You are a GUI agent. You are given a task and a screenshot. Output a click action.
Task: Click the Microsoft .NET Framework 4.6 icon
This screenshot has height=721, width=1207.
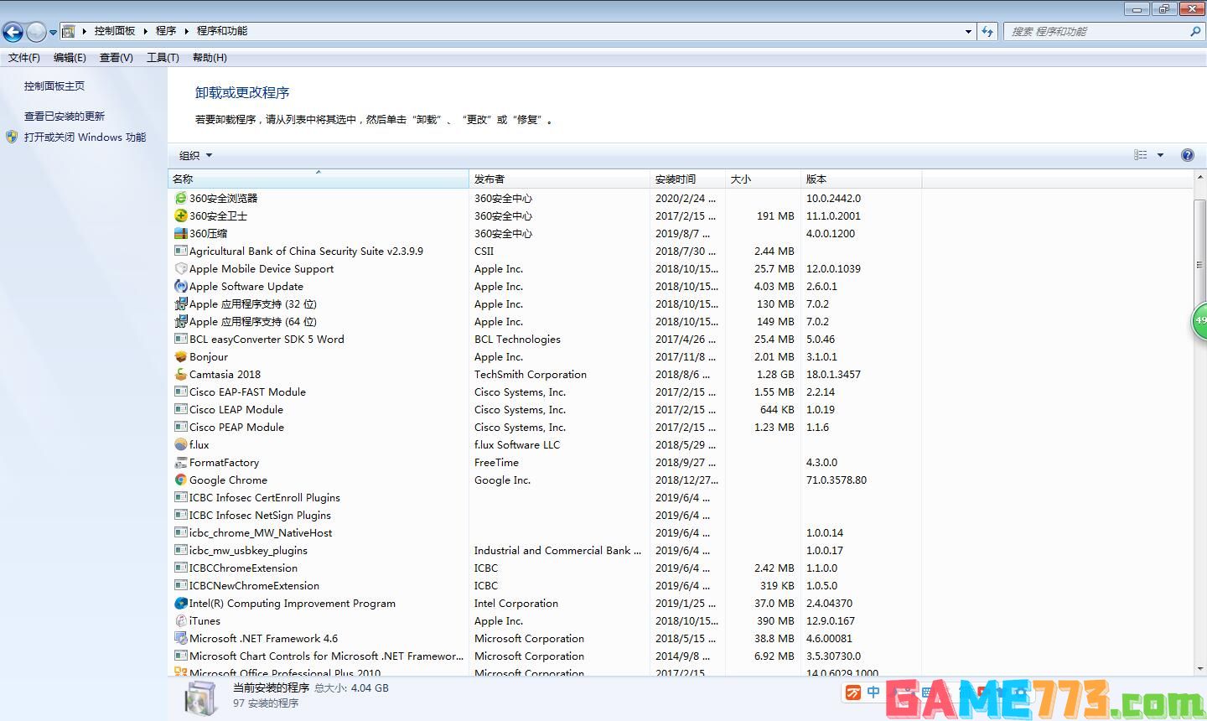pos(180,638)
